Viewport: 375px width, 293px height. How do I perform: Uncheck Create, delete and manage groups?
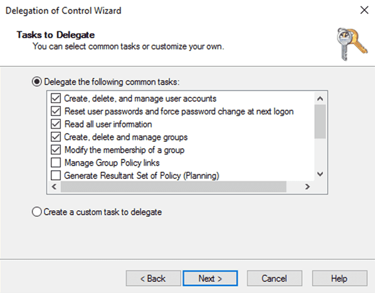tap(56, 137)
